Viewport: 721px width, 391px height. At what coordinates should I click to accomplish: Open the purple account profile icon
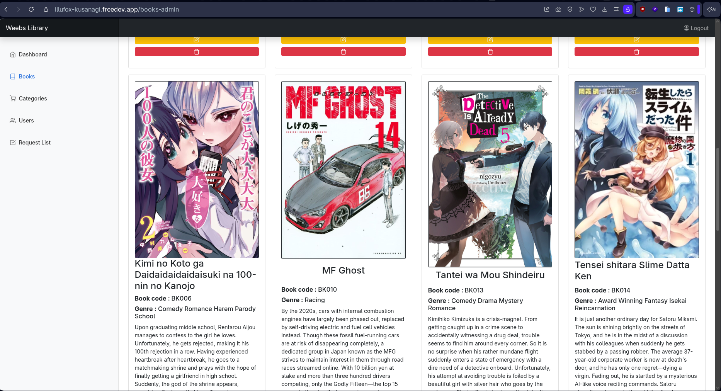pos(628,9)
